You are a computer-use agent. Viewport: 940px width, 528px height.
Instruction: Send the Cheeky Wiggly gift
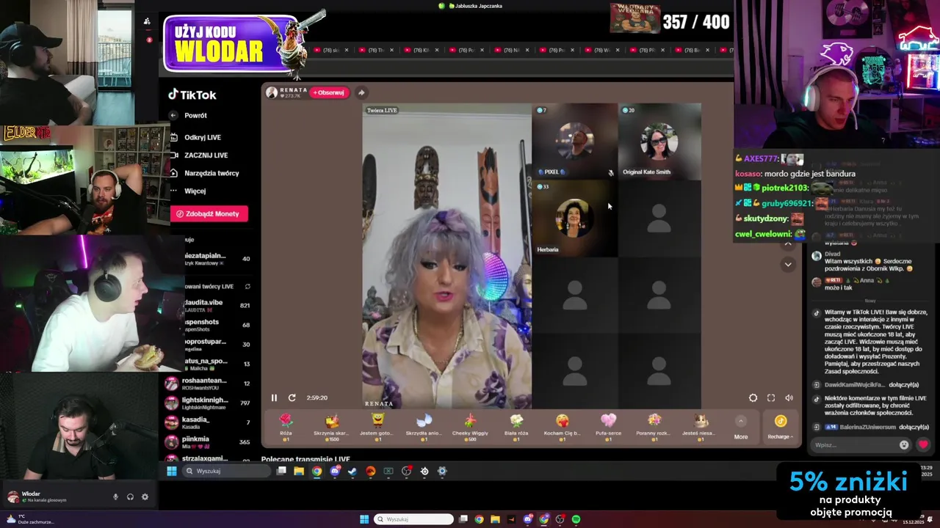470,425
